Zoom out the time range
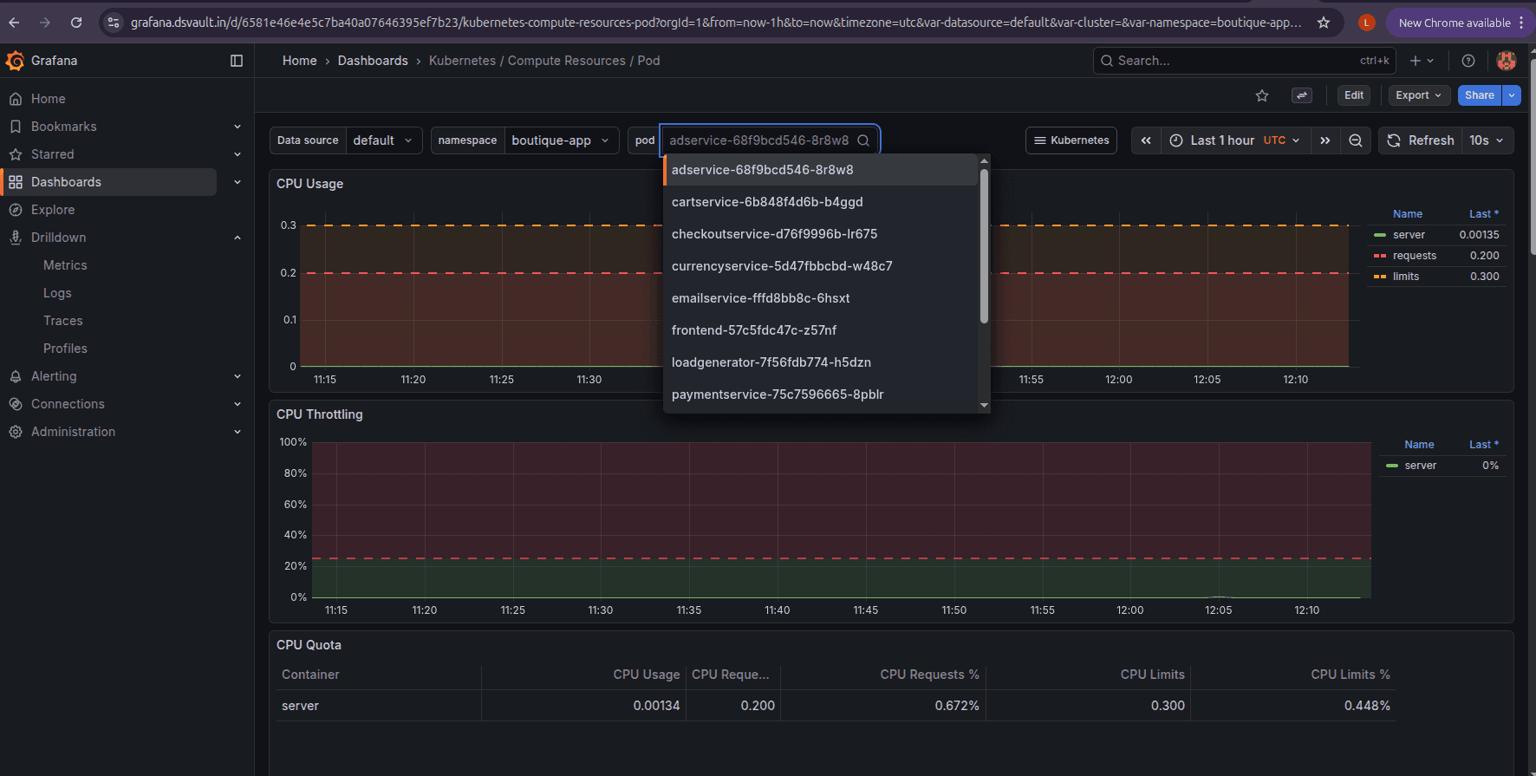This screenshot has width=1536, height=776. [x=1356, y=140]
